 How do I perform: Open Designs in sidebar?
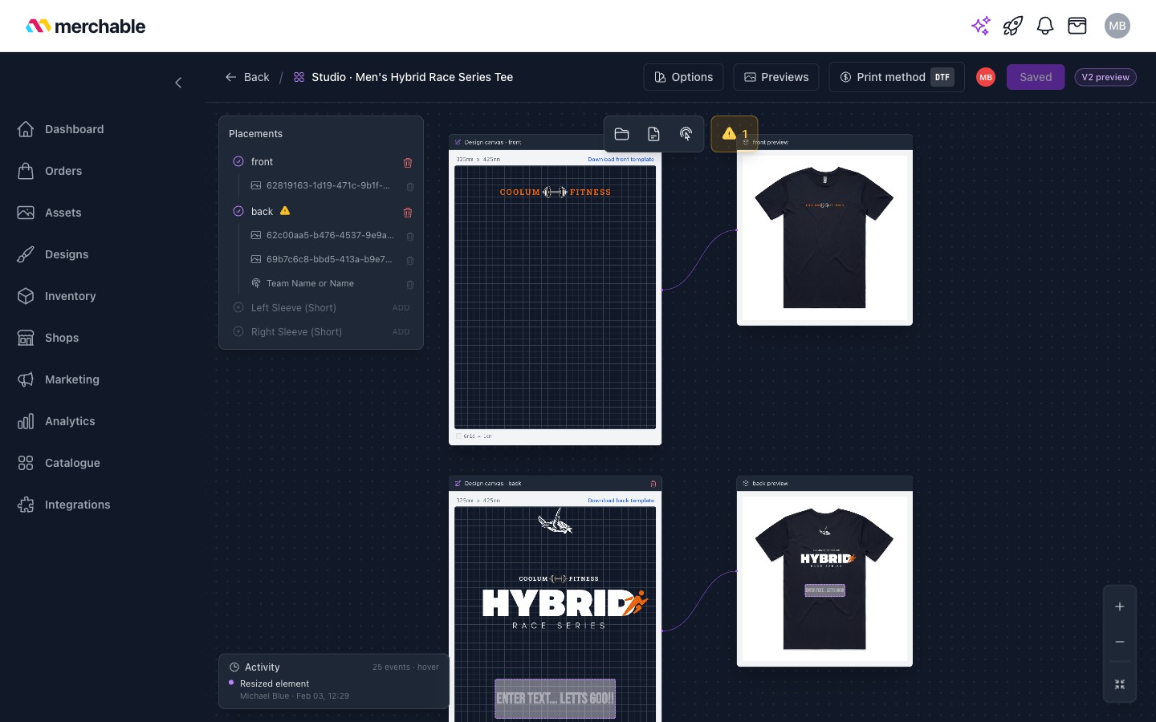point(53,254)
